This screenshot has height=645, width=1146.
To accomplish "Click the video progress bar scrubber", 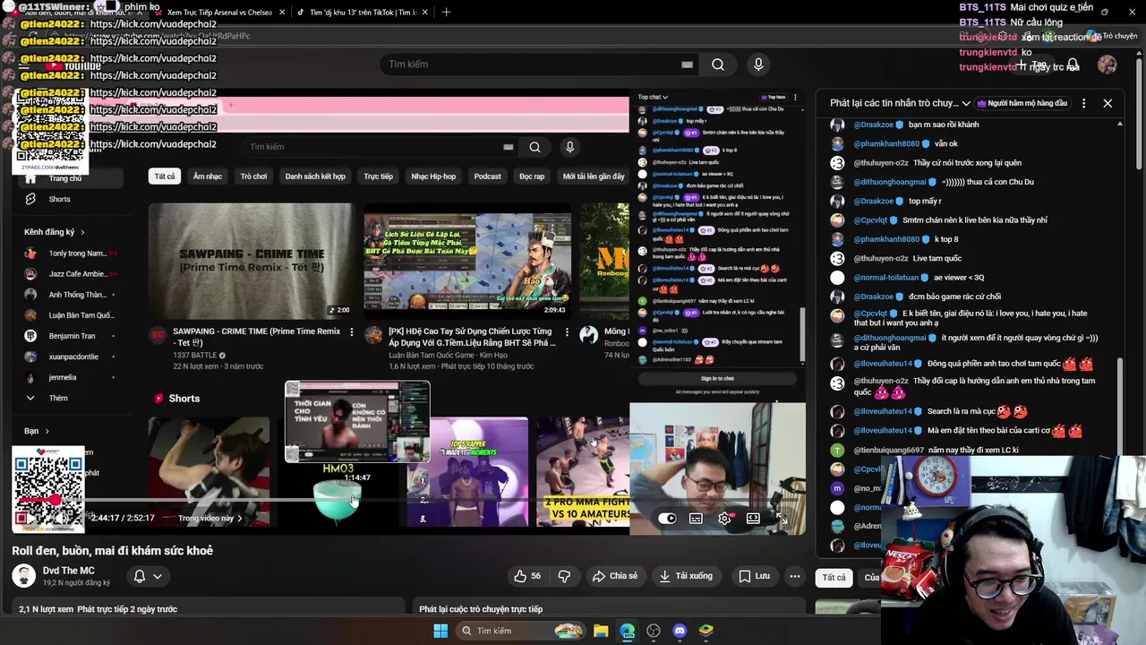I will [x=55, y=500].
